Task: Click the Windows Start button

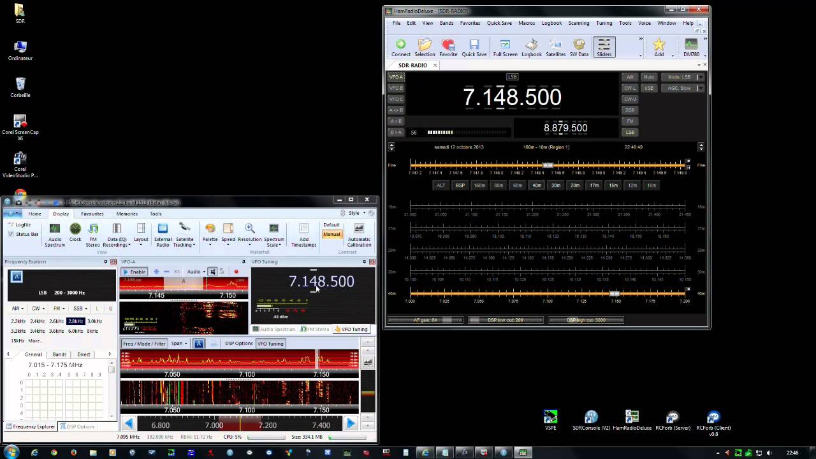Action: pyautogui.click(x=11, y=452)
